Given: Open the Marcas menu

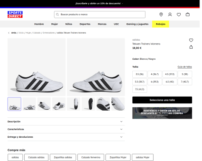Looking at the screenshot, I should click(102, 24).
